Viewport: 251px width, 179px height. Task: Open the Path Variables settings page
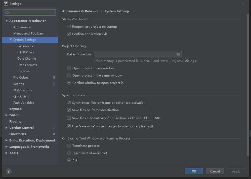click(x=24, y=102)
